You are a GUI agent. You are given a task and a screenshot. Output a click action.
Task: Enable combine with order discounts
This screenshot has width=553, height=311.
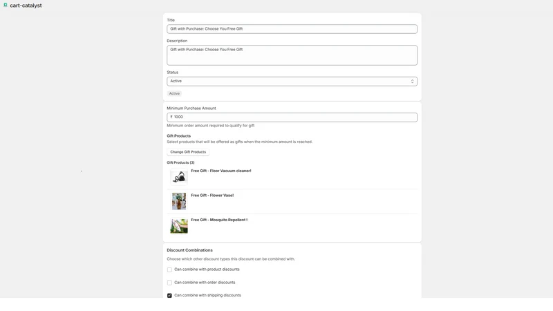point(169,283)
